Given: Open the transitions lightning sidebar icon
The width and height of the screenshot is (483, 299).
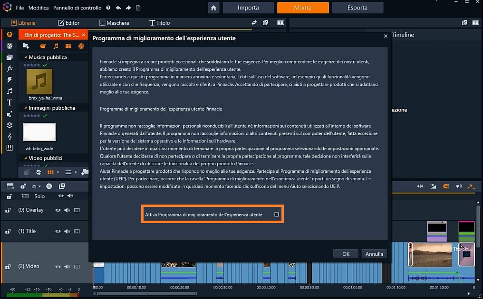Looking at the screenshot, I should tap(10, 80).
